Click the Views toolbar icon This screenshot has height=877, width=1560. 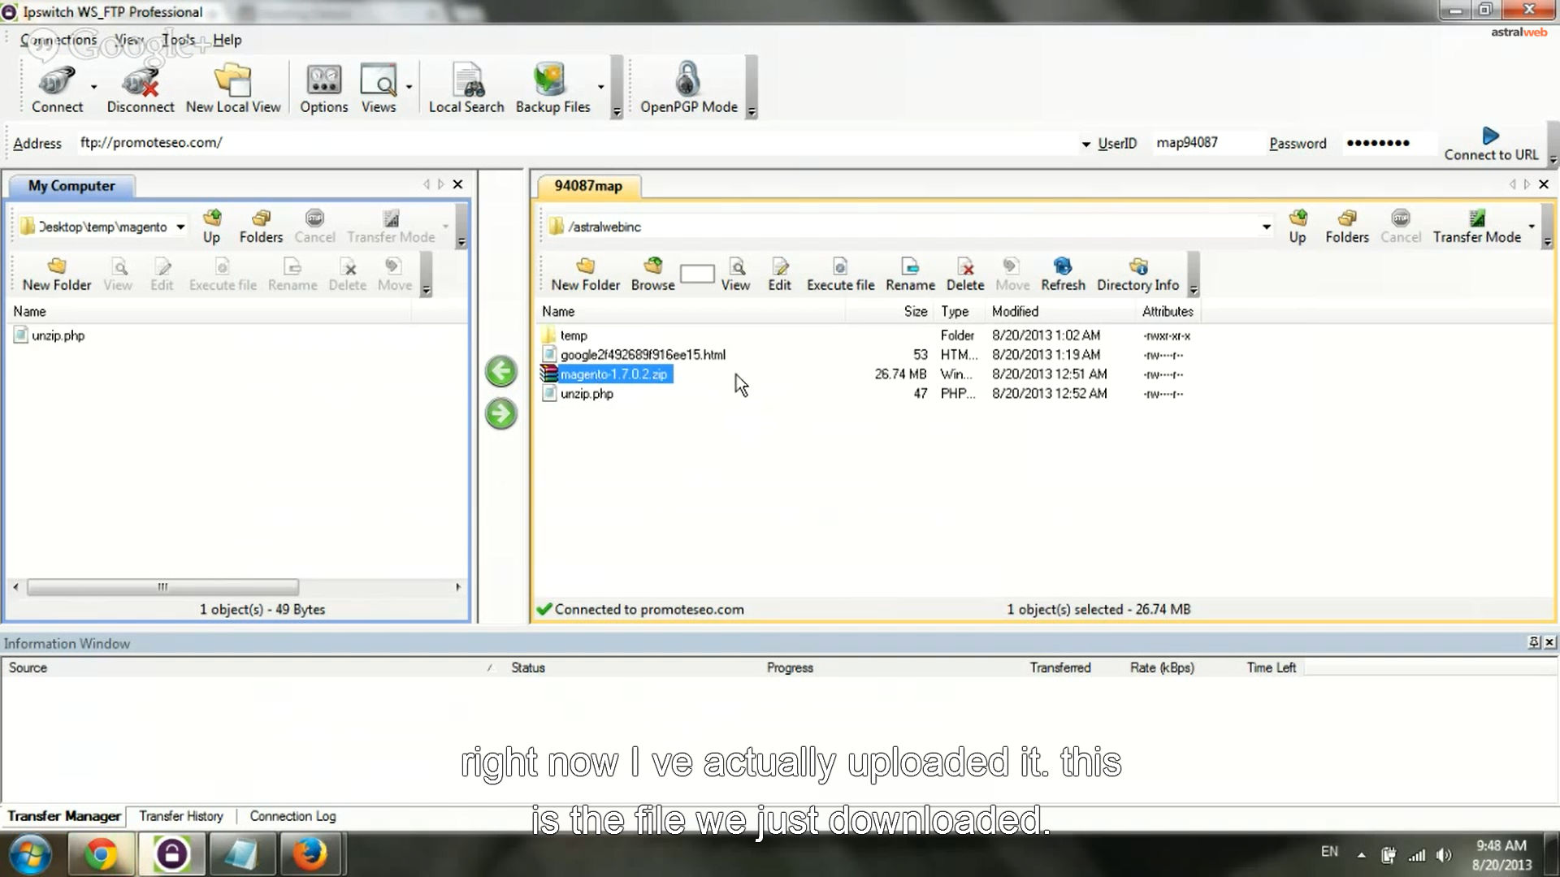coord(379,89)
